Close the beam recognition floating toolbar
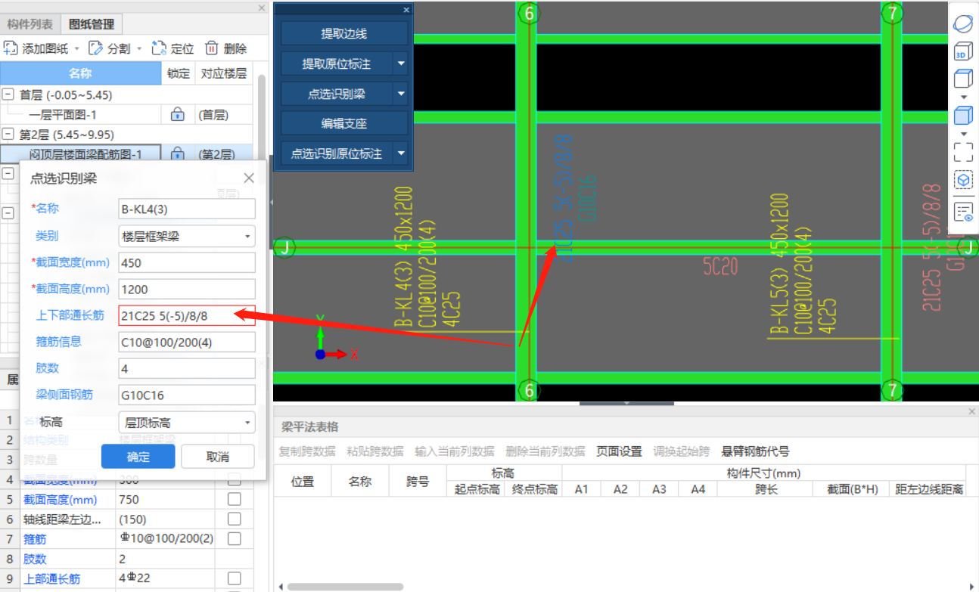The image size is (979, 592). (x=406, y=10)
